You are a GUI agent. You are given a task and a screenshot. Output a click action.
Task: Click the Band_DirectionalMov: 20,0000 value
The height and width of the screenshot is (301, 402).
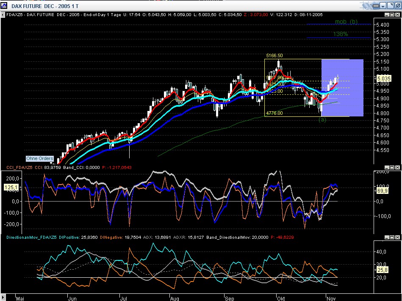pos(237,237)
